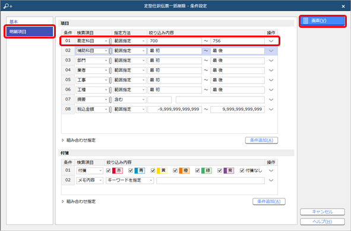Viewport: 351px width, 231px height.
Task: Open the 業者 search item dropdown
Action: [x=92, y=70]
